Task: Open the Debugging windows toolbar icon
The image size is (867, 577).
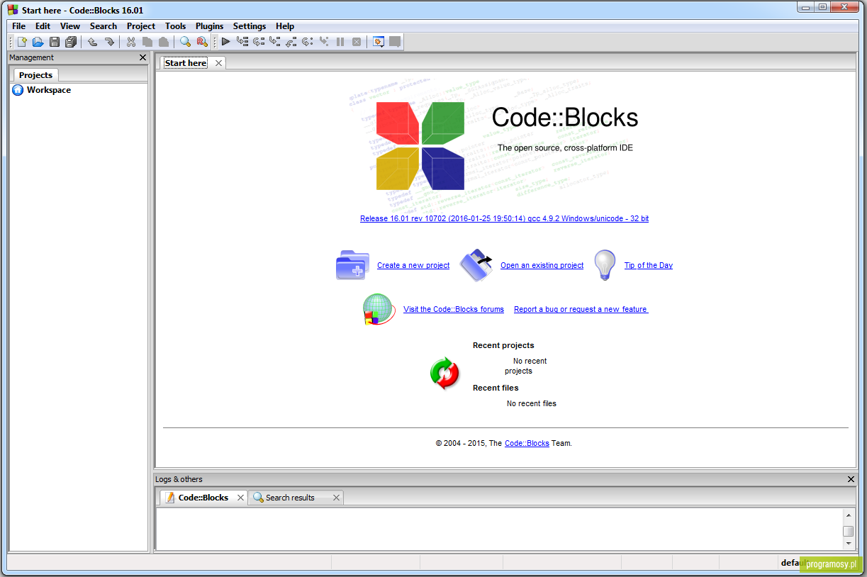Action: 379,42
